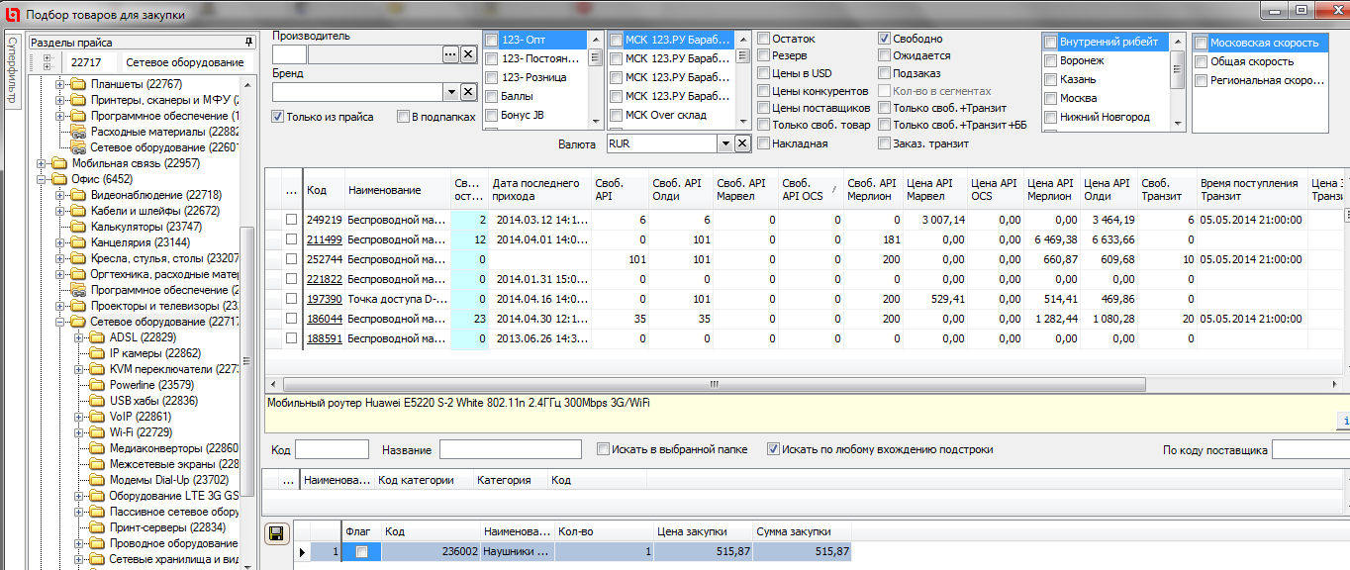The image size is (1350, 570).
Task: Open product code link 188591
Action: point(324,338)
